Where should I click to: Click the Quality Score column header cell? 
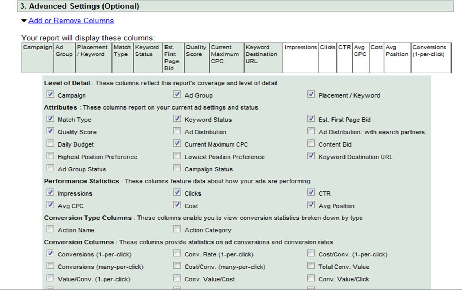pos(196,58)
